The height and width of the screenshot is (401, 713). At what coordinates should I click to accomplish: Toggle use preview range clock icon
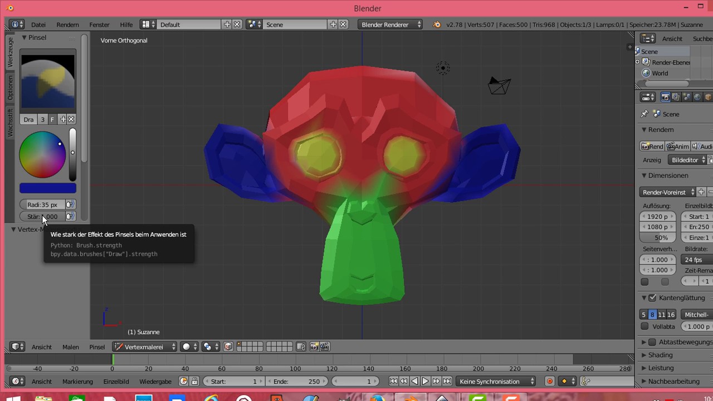click(184, 381)
